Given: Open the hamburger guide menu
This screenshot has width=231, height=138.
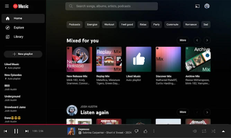Looking at the screenshot, I should click(x=7, y=6).
